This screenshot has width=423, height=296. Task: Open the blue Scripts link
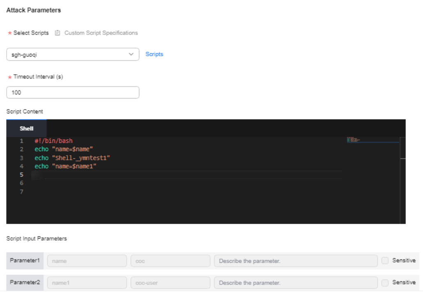tap(154, 54)
